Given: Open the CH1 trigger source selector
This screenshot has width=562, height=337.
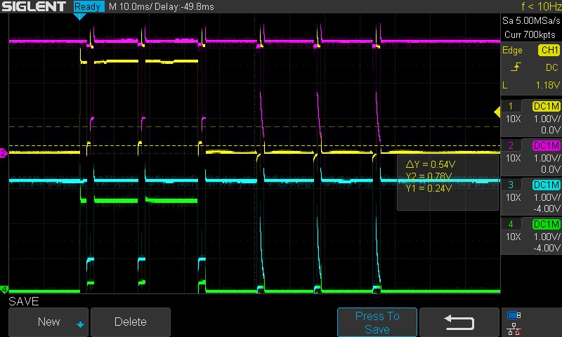Looking at the screenshot, I should 547,51.
